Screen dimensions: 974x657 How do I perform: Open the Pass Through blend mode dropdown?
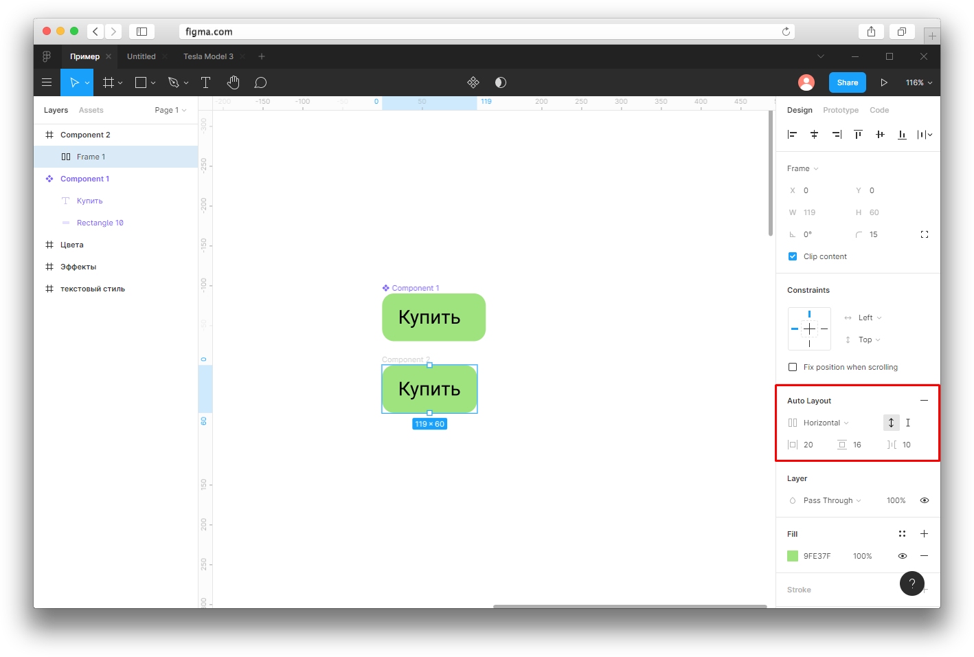pos(832,500)
